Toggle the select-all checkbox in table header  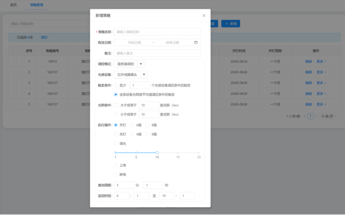point(15,51)
